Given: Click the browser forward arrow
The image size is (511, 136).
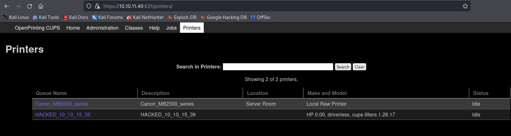Looking at the screenshot, I should pos(18,6).
